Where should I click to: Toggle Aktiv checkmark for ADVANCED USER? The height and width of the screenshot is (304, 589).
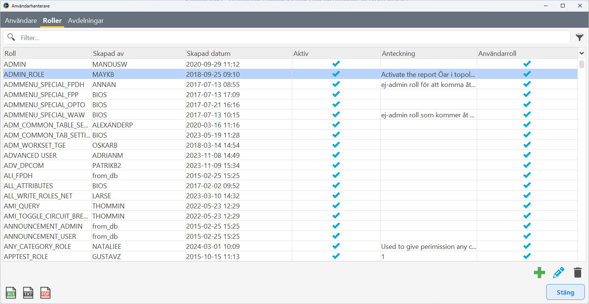(336, 155)
